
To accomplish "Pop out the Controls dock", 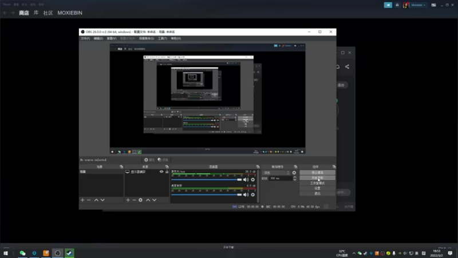I will pyautogui.click(x=334, y=167).
